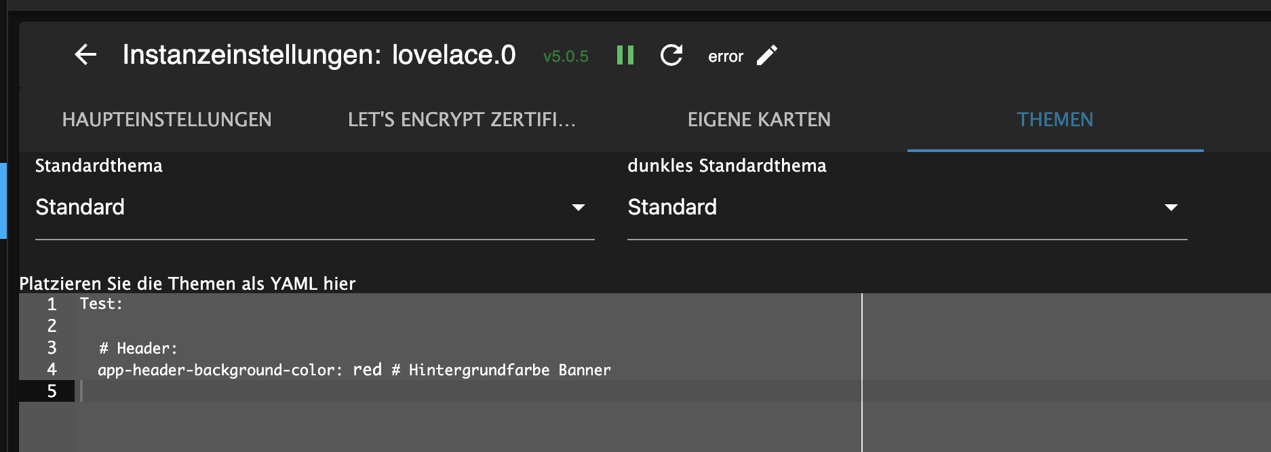Click the pencil icon in the header
The height and width of the screenshot is (452, 1271).
pos(766,56)
